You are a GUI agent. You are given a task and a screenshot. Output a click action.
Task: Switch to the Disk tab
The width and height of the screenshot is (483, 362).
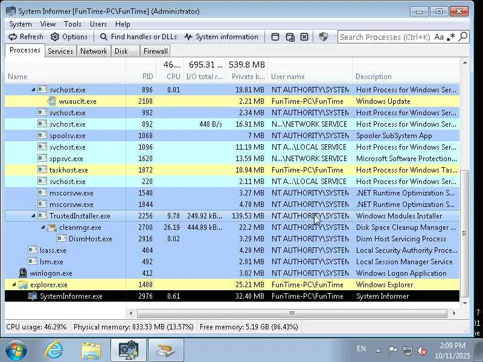click(x=125, y=51)
